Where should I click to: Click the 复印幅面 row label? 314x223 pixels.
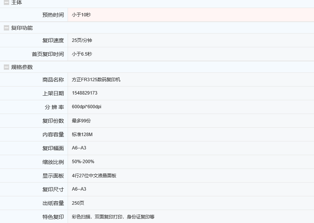coord(53,148)
